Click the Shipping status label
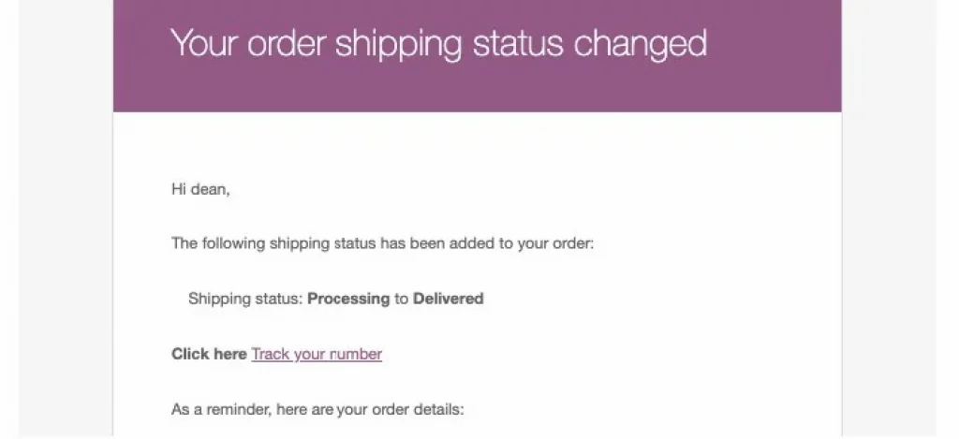959x439 pixels. [x=245, y=299]
